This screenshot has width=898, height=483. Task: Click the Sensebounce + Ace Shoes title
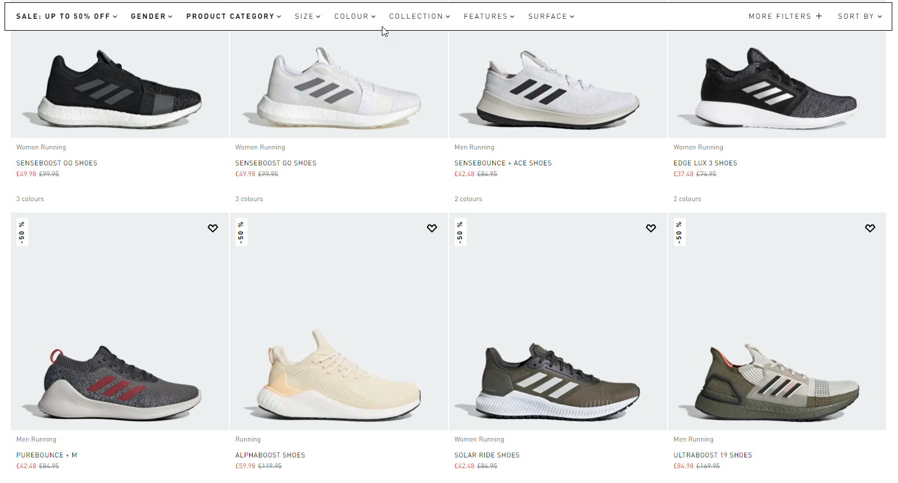coord(503,163)
